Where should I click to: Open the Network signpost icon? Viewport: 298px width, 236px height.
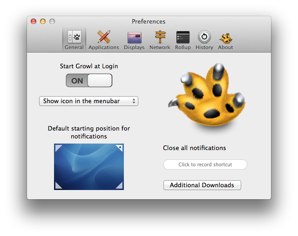(160, 37)
